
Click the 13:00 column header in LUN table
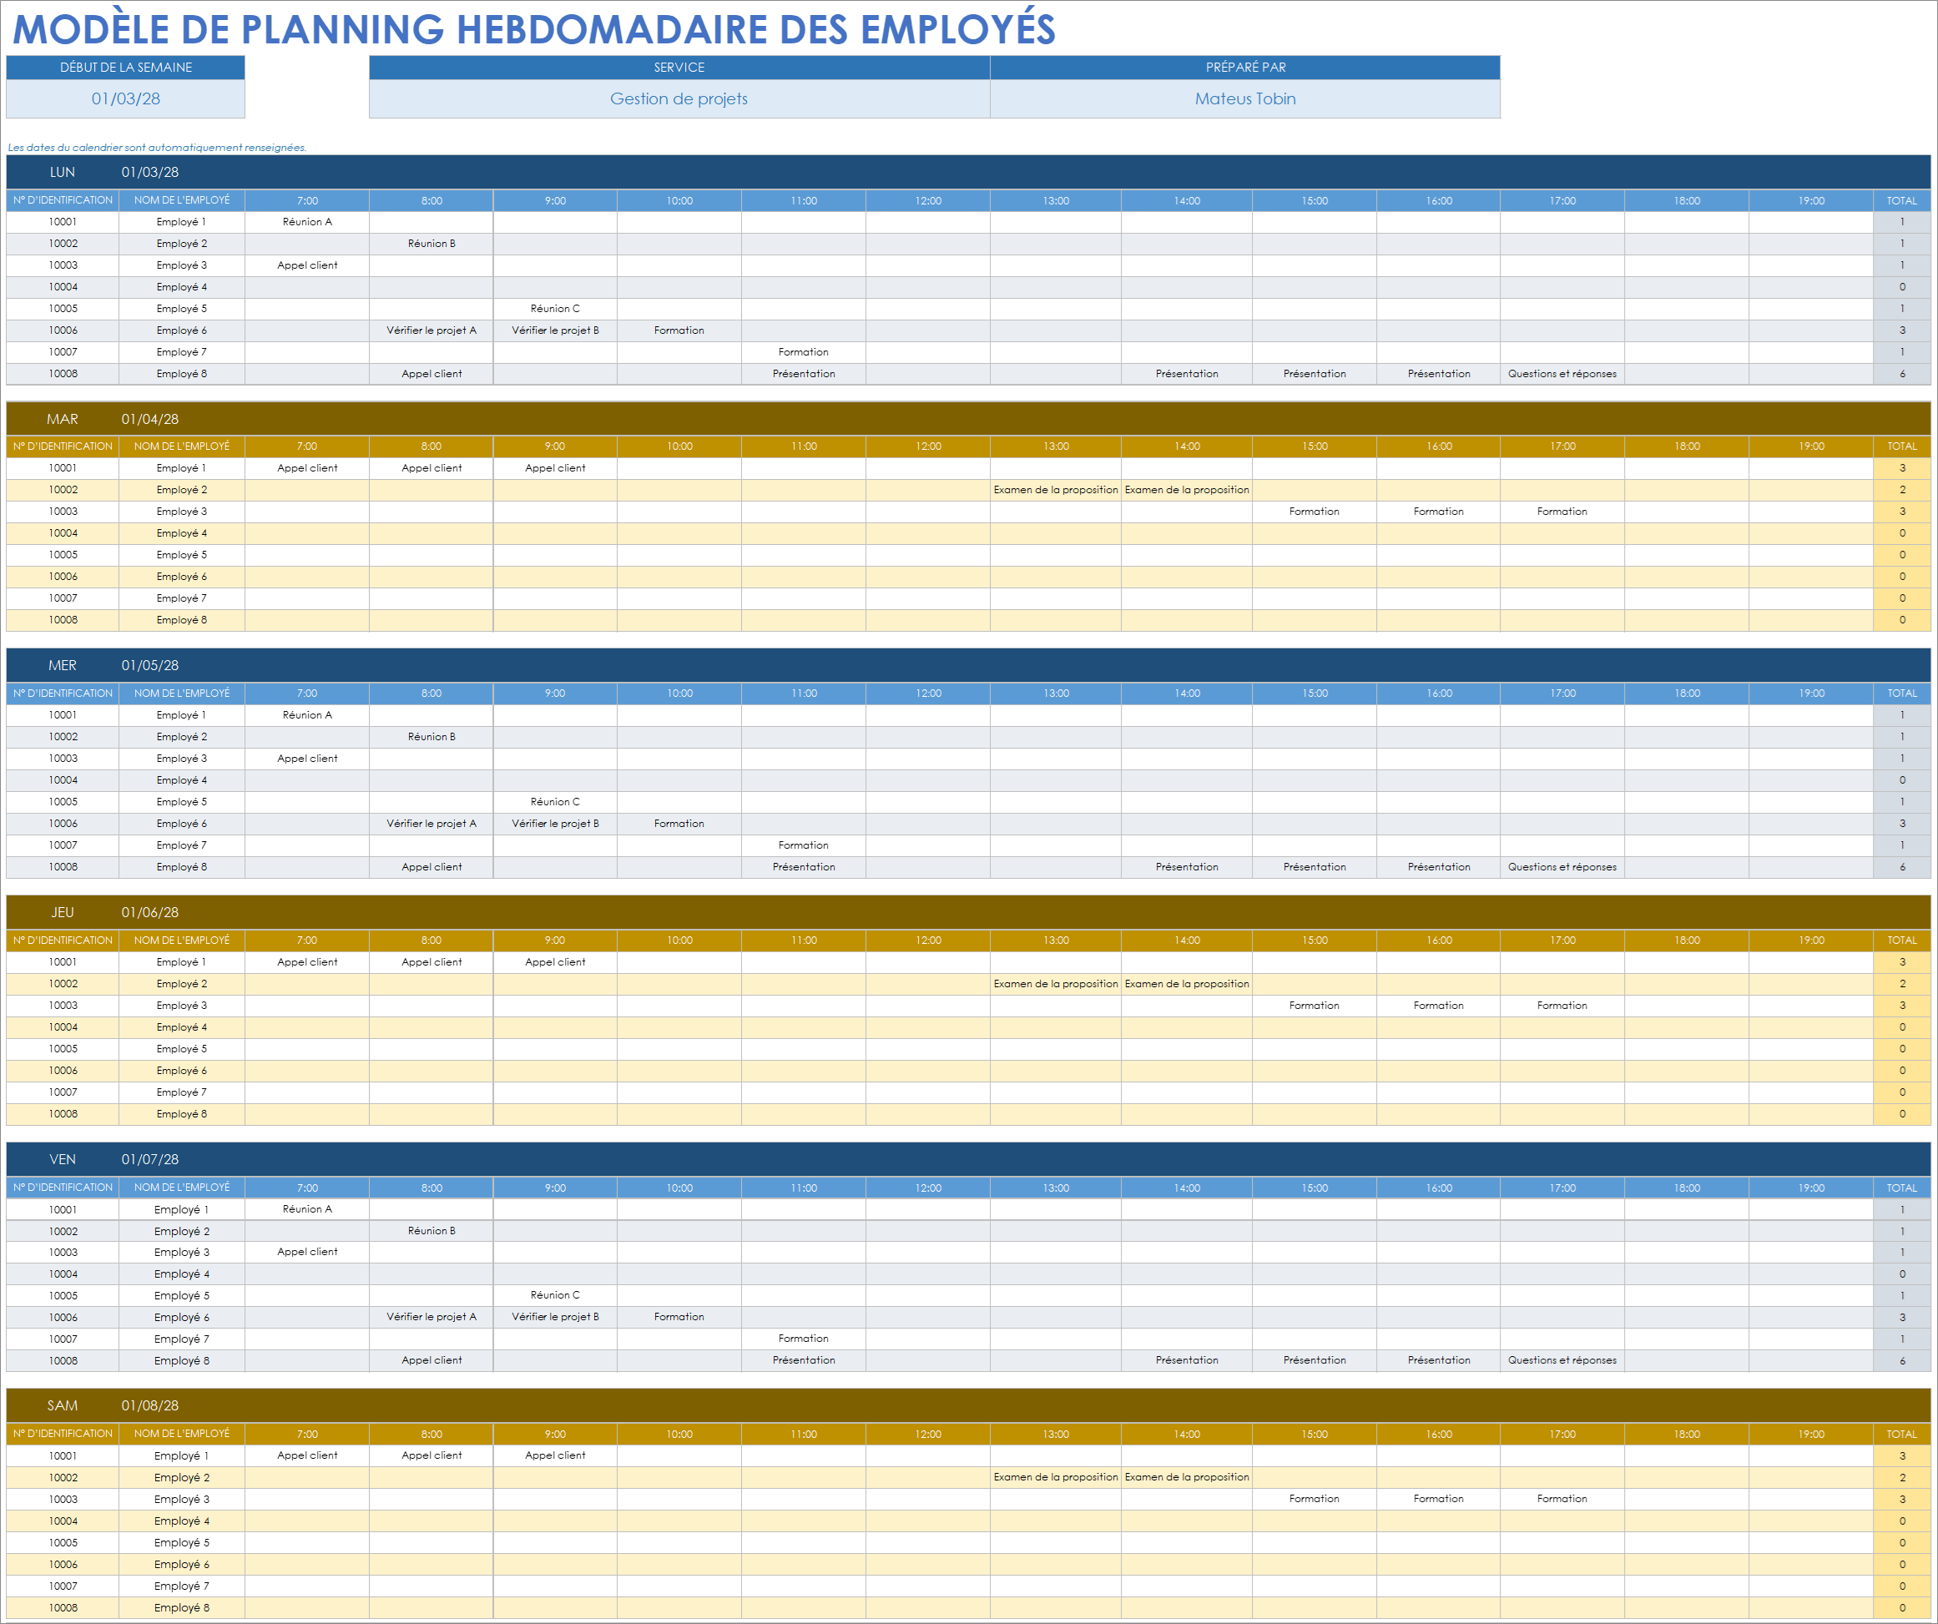[1056, 200]
